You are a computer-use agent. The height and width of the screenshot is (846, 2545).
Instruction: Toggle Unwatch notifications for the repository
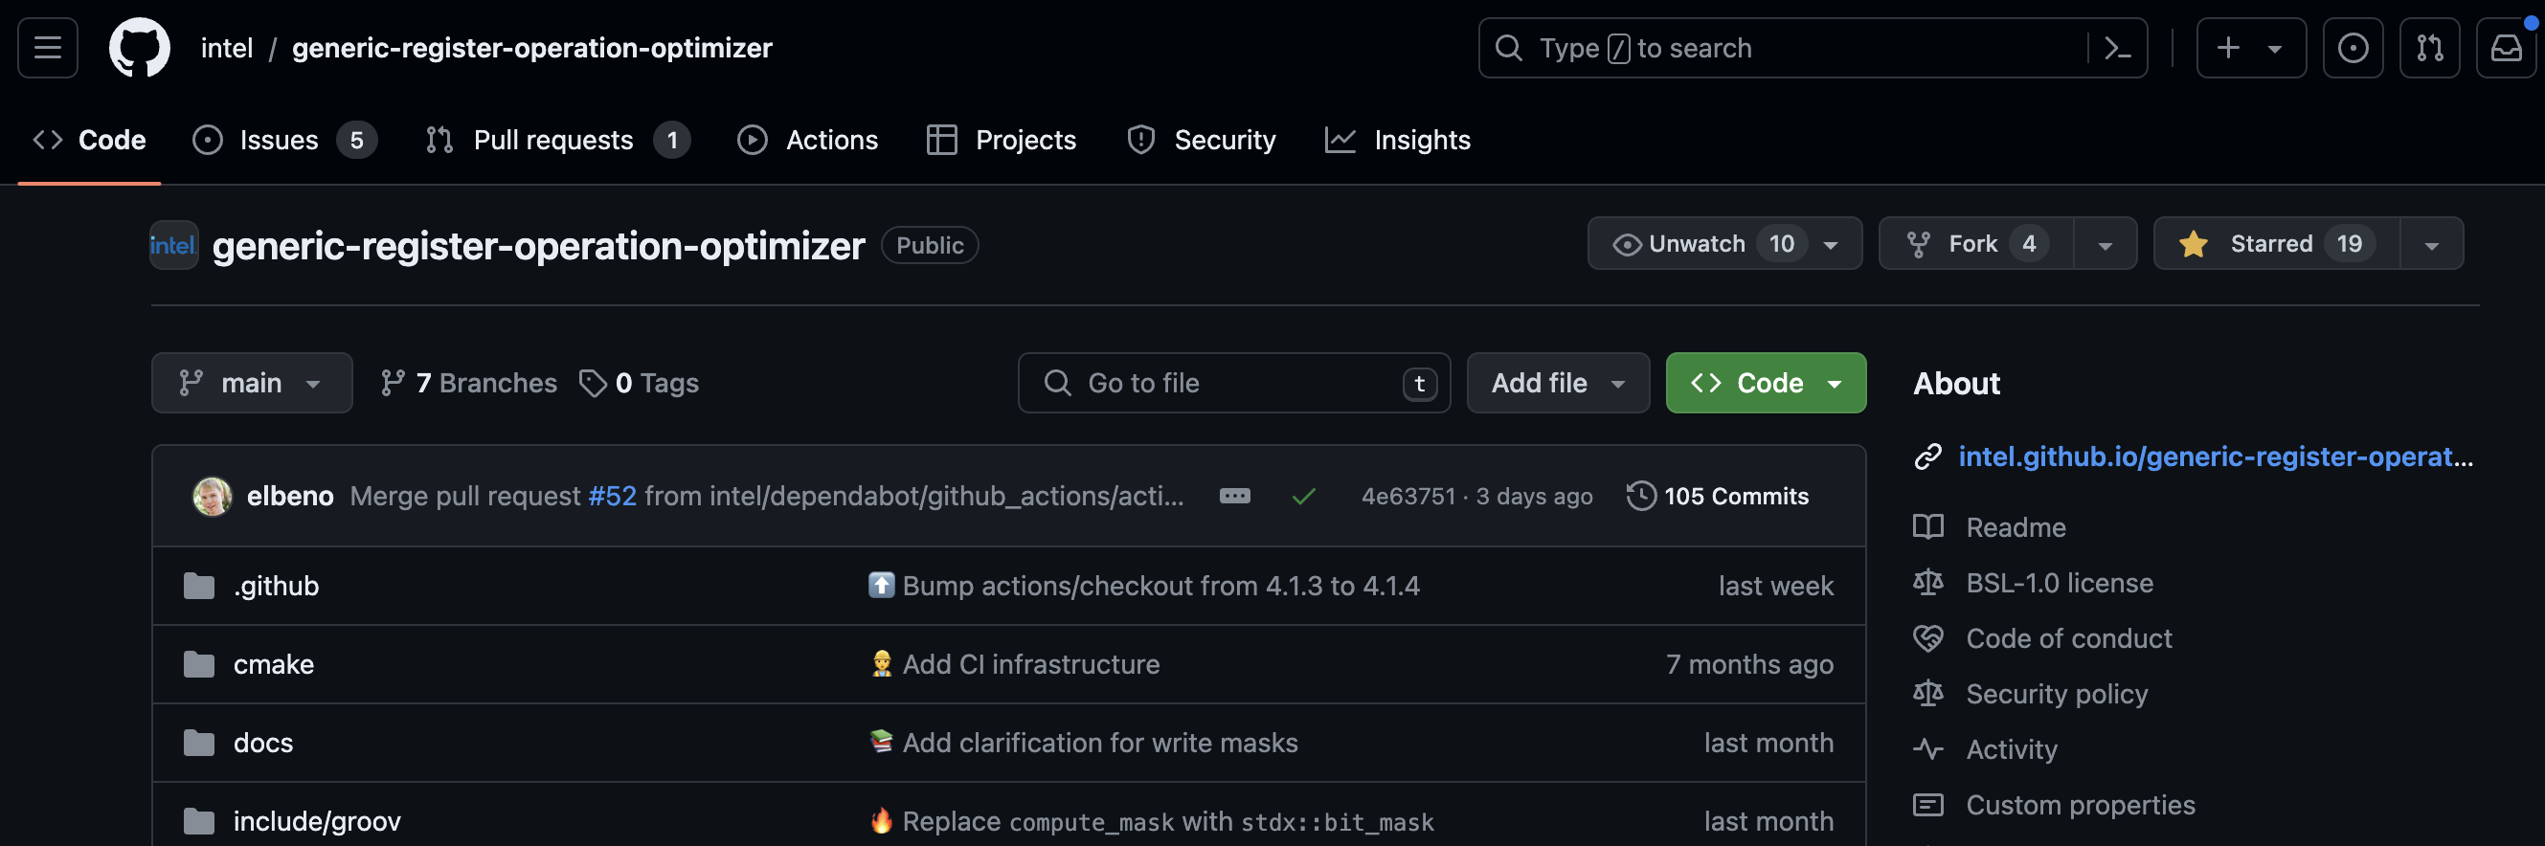1724,244
